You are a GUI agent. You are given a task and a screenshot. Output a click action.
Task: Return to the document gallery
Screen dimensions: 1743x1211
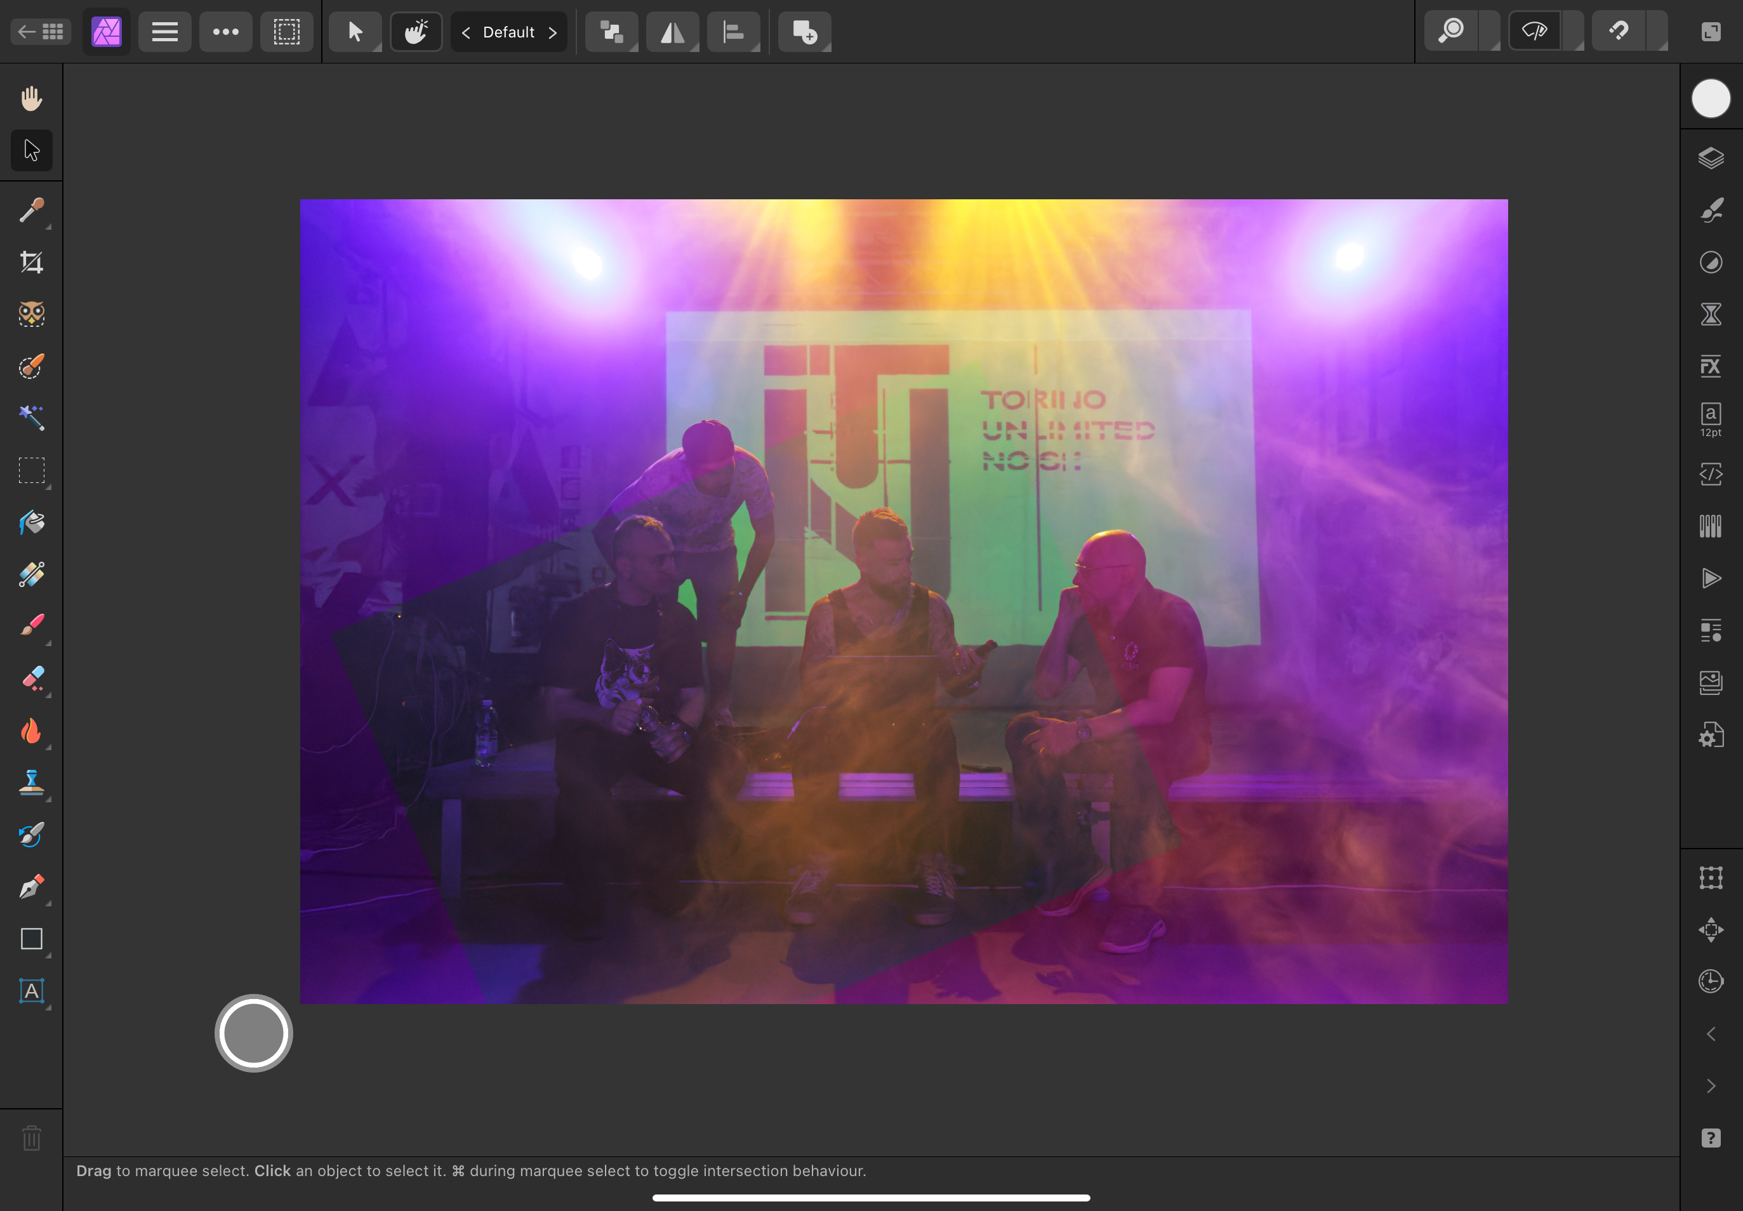tap(41, 32)
